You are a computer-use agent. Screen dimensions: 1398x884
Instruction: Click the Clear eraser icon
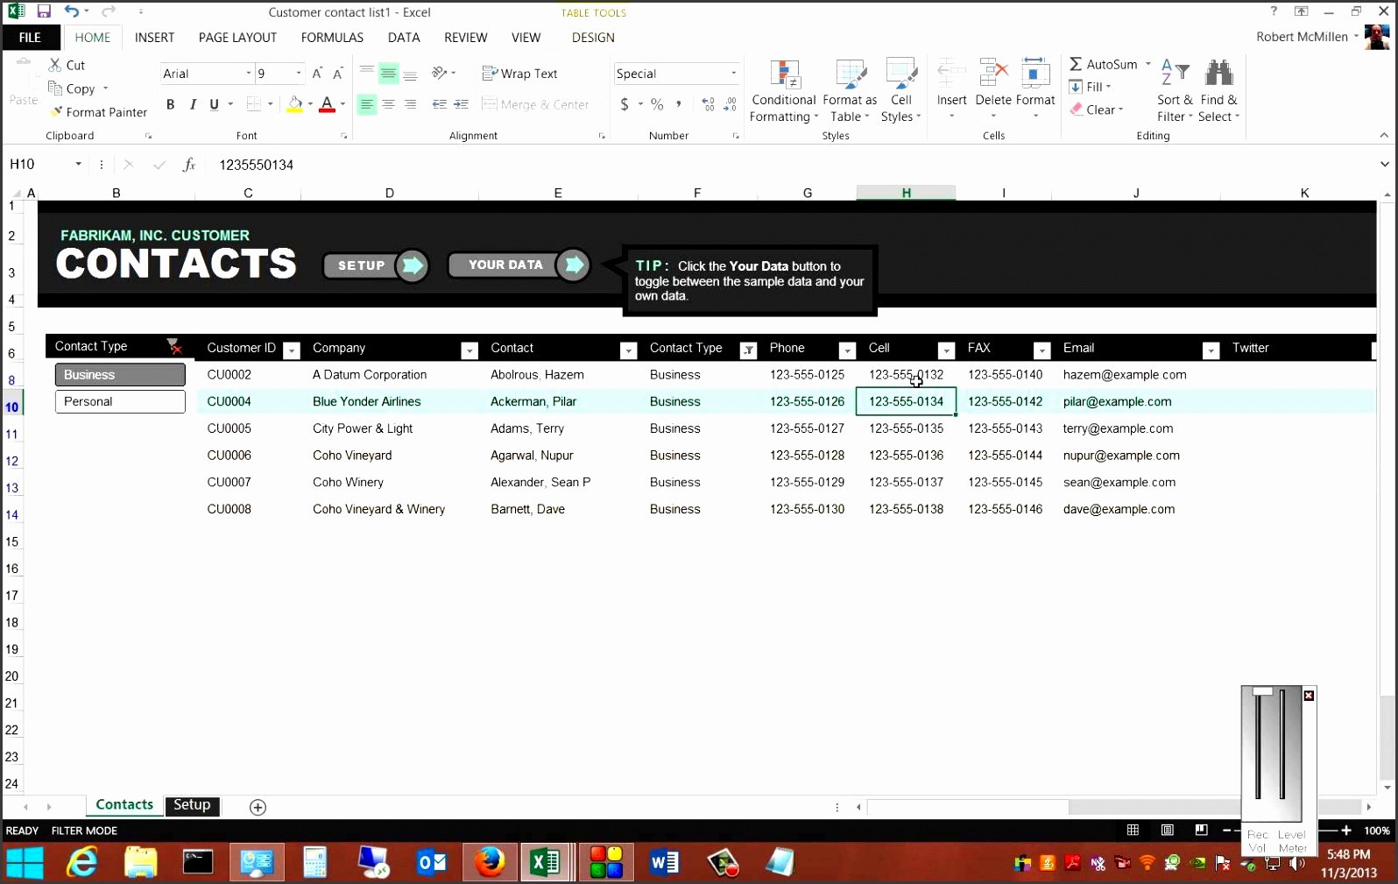tap(1077, 110)
